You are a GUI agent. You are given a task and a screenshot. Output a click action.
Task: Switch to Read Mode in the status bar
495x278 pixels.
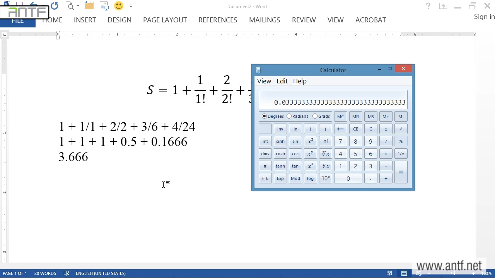(x=389, y=273)
